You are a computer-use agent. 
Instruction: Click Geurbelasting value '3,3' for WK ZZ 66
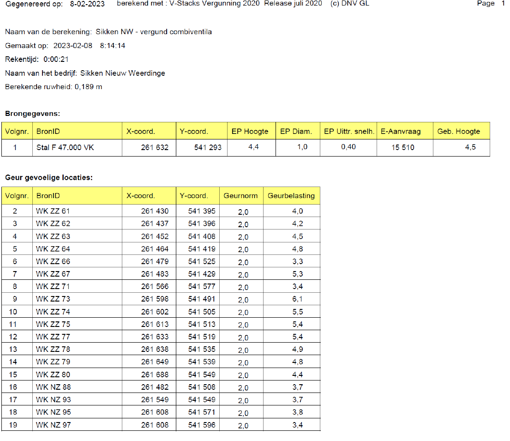click(x=297, y=261)
